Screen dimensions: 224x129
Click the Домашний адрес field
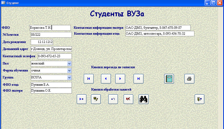(51, 49)
